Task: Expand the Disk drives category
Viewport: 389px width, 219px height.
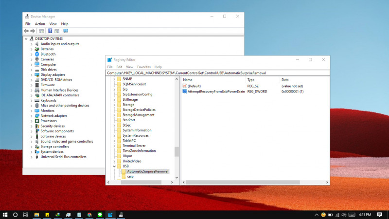Action: 32,70
